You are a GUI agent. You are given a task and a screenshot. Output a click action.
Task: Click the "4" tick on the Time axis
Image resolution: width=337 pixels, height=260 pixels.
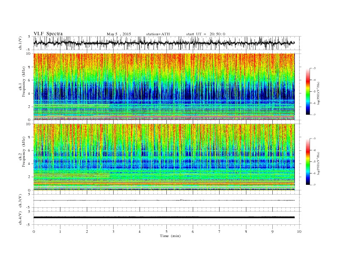(140, 232)
